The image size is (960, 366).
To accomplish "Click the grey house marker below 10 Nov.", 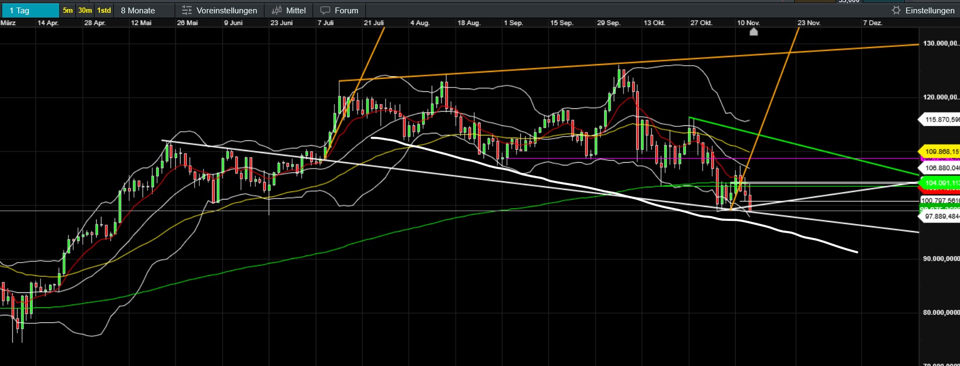I will click(753, 32).
